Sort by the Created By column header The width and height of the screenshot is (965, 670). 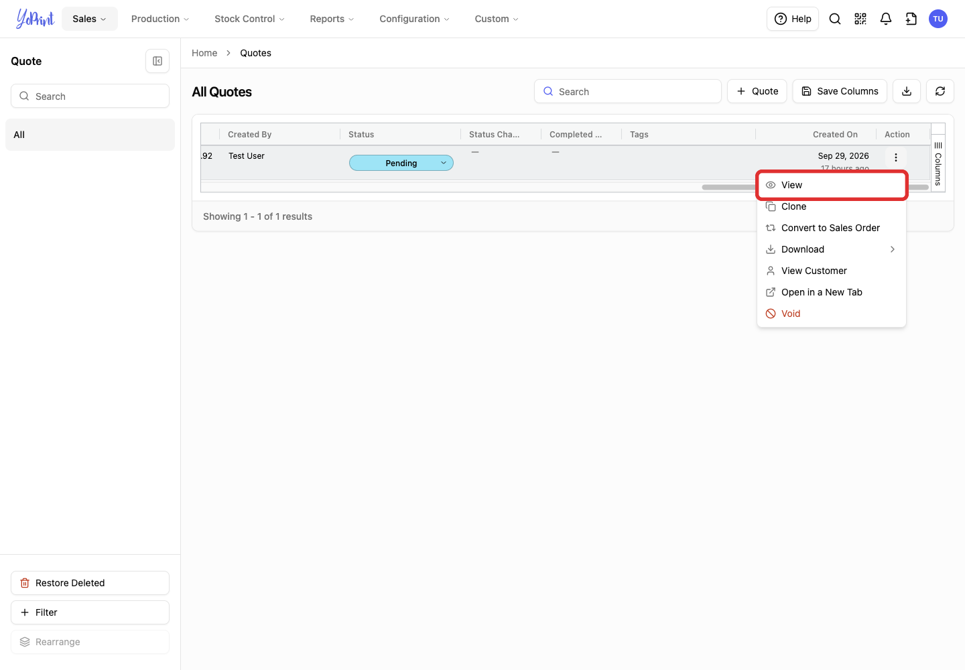point(279,134)
